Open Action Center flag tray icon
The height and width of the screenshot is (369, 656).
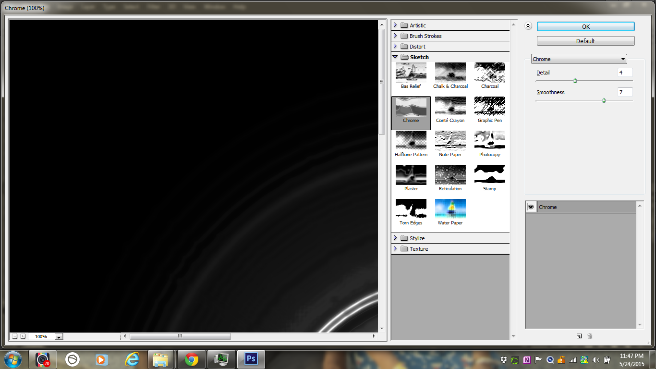coord(538,359)
